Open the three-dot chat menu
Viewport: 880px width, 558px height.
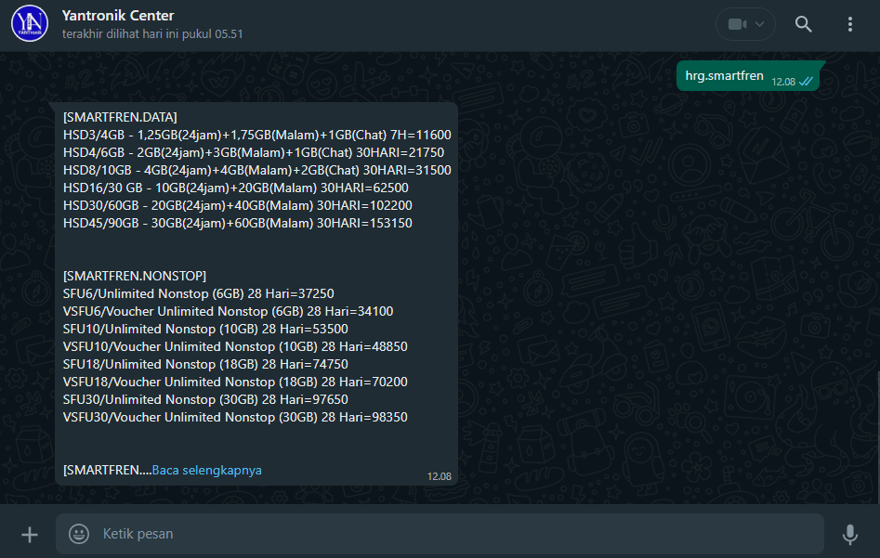tap(850, 24)
